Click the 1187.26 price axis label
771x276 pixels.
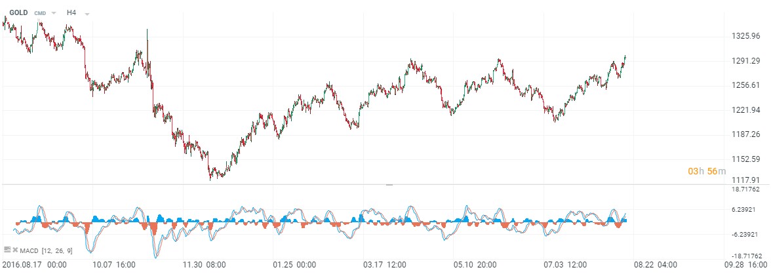[745, 134]
